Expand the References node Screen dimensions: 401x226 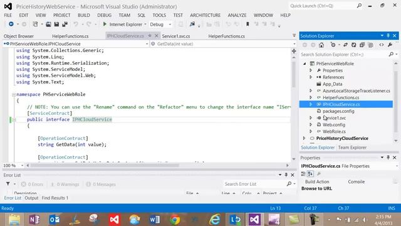coord(311,77)
